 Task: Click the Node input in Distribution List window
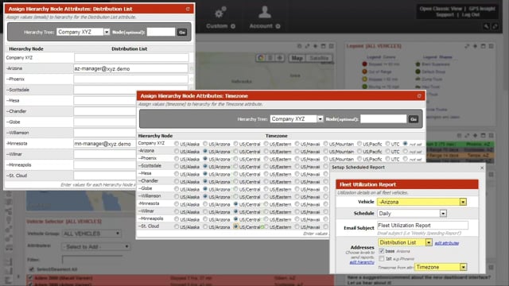pyautogui.click(x=161, y=32)
